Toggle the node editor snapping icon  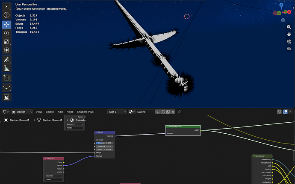pyautogui.click(x=279, y=112)
